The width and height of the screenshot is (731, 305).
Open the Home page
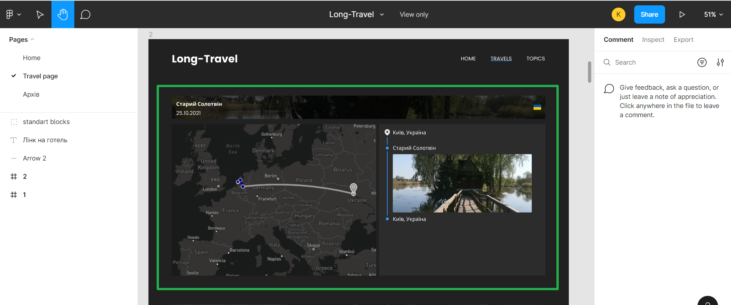pyautogui.click(x=32, y=58)
